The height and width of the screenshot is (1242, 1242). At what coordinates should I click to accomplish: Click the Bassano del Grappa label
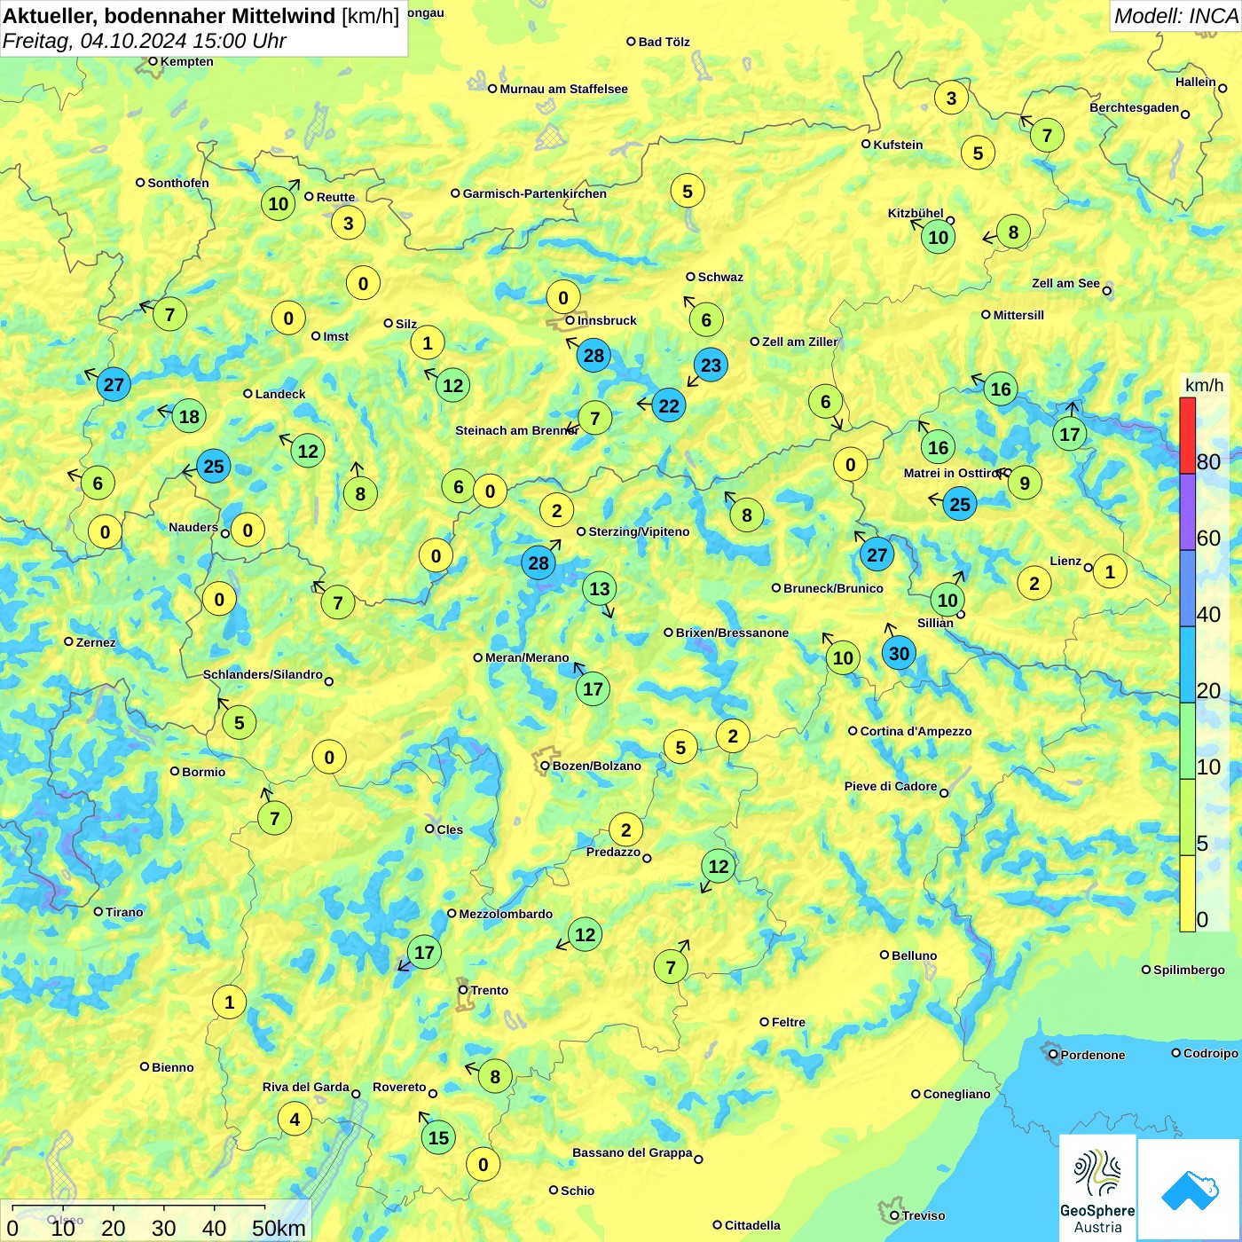tap(632, 1152)
